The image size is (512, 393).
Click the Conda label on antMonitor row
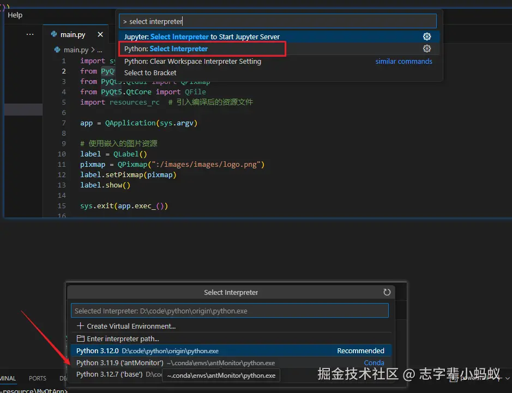(374, 362)
